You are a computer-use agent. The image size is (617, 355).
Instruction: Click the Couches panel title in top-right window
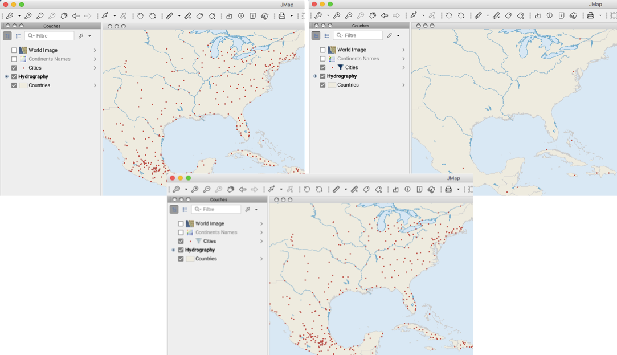360,26
